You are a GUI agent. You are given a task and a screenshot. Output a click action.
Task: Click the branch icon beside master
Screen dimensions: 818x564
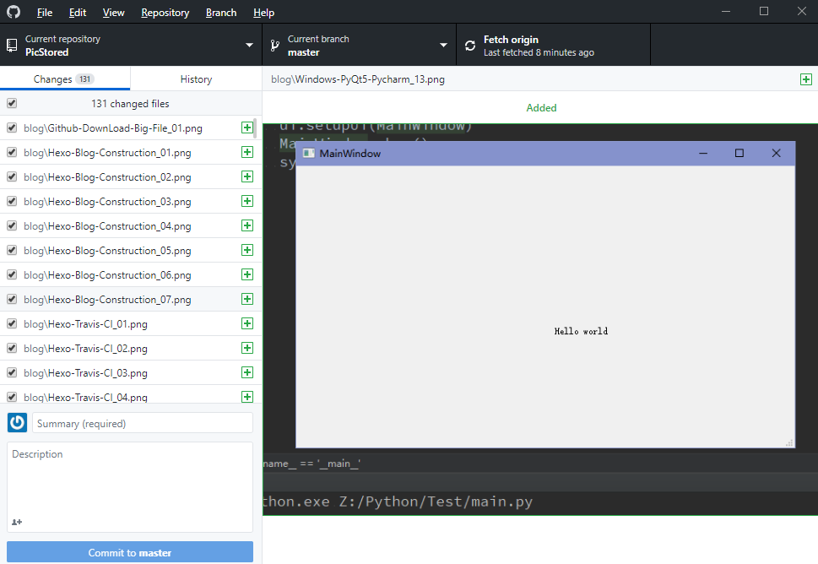[x=275, y=46]
